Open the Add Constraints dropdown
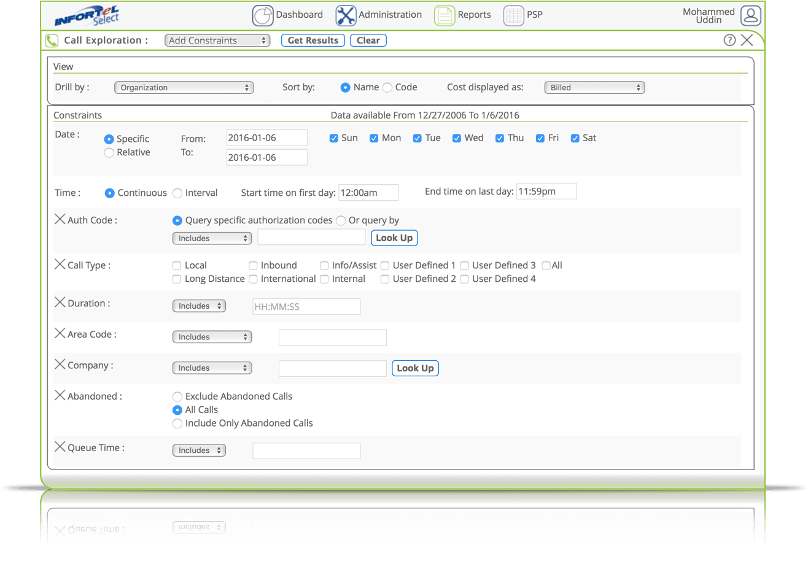This screenshot has width=808, height=569. coord(217,40)
